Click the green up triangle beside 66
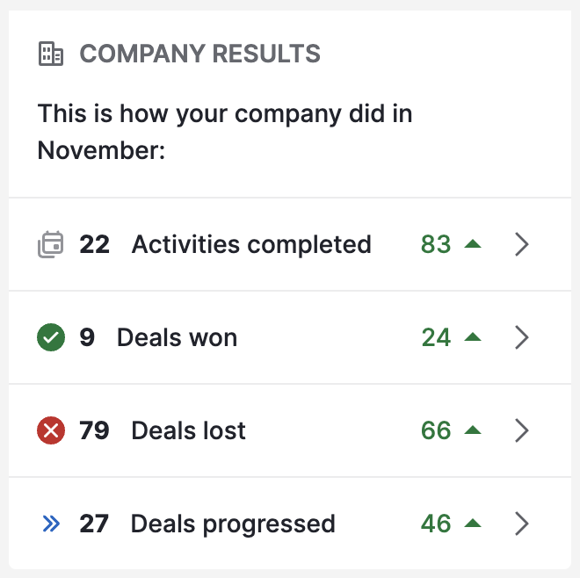This screenshot has width=580, height=578. 473,430
